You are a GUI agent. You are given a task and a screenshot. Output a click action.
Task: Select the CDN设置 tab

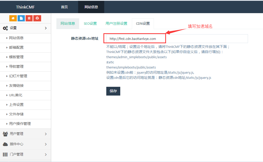(x=143, y=23)
